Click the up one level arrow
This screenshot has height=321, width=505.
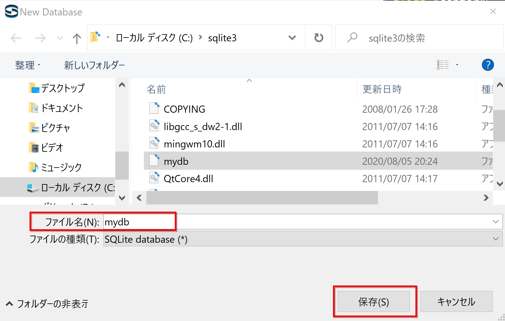pyautogui.click(x=77, y=38)
